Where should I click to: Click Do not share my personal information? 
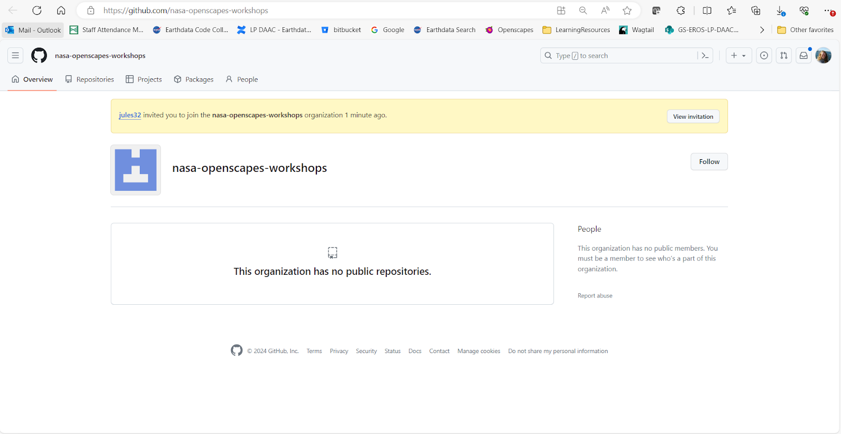pyautogui.click(x=558, y=351)
